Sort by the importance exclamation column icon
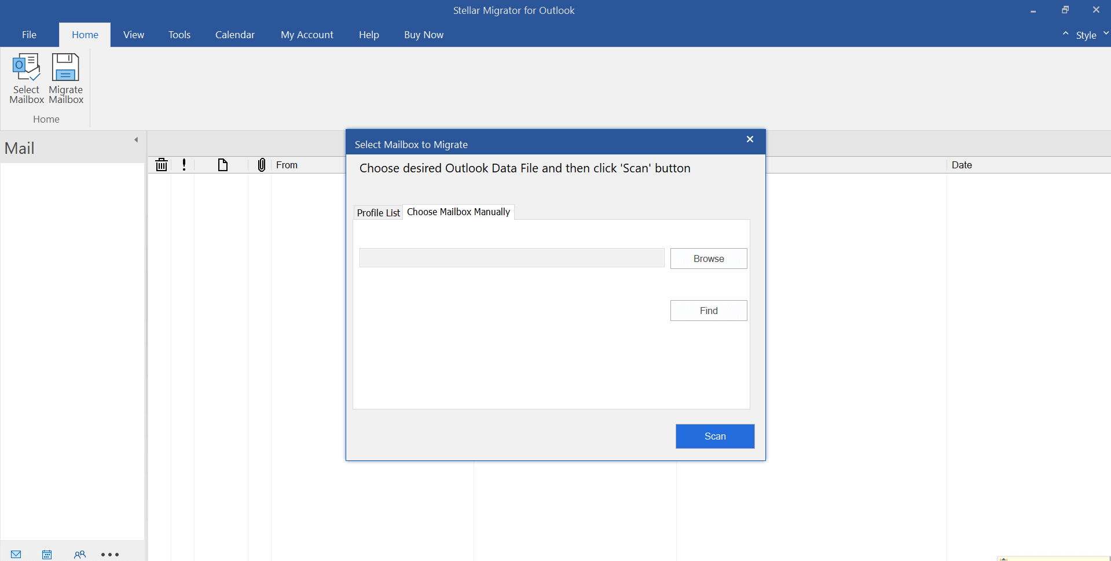The height and width of the screenshot is (561, 1111). point(184,165)
